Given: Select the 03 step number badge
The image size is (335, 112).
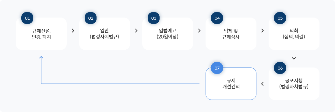Looking at the screenshot, I should (153, 18).
